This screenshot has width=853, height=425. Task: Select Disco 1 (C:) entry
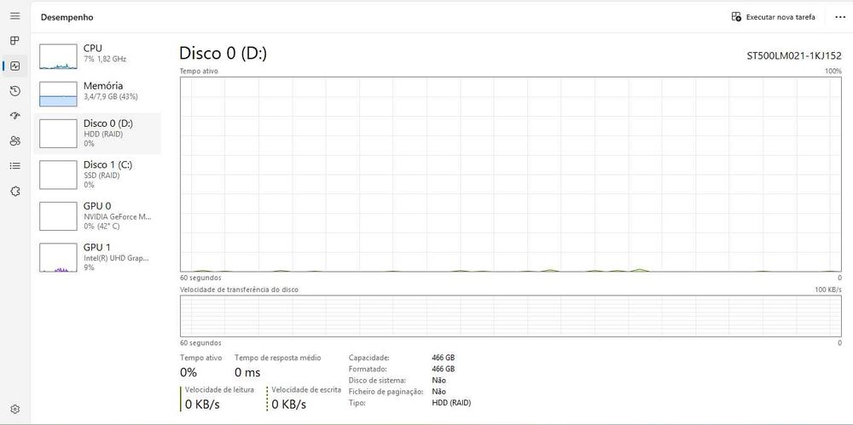pos(97,175)
